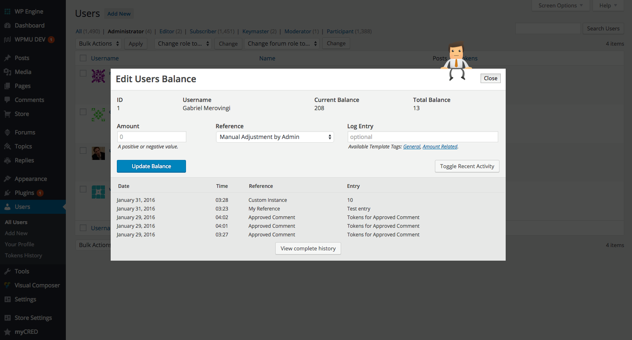This screenshot has width=632, height=340.
Task: Expand the Bulk Actions dropdown
Action: click(x=98, y=43)
